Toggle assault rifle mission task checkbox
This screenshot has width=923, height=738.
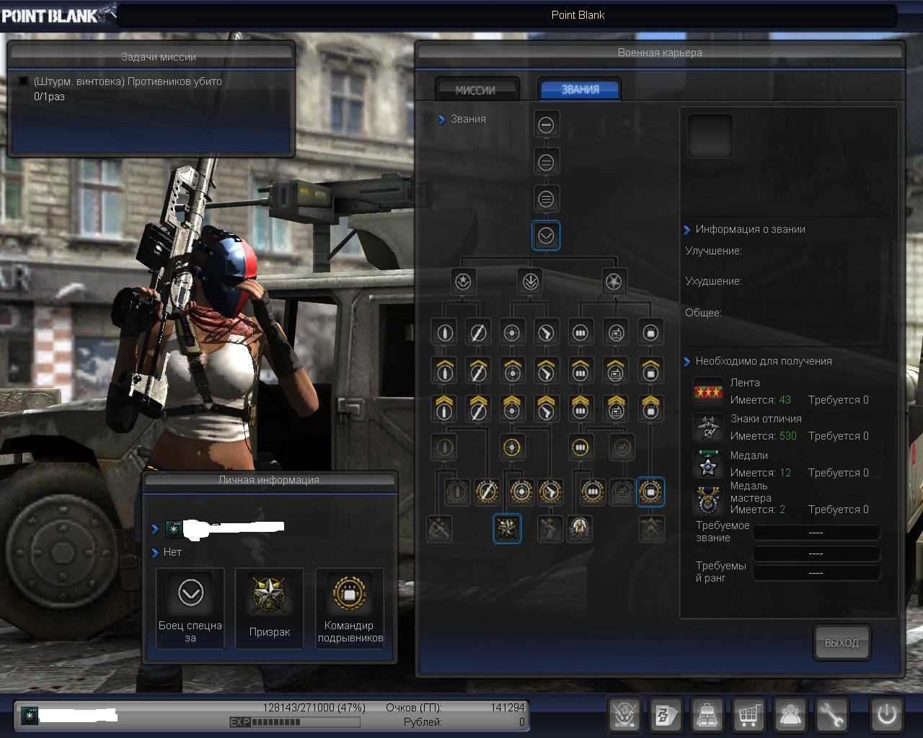point(23,81)
